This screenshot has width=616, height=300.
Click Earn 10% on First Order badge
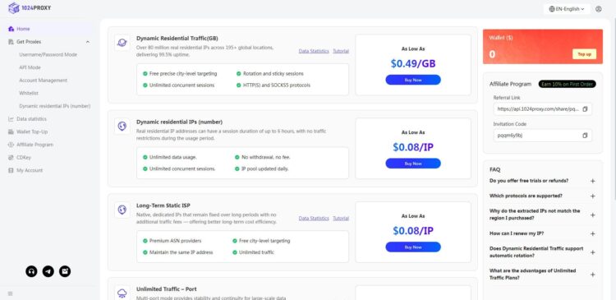coord(567,84)
